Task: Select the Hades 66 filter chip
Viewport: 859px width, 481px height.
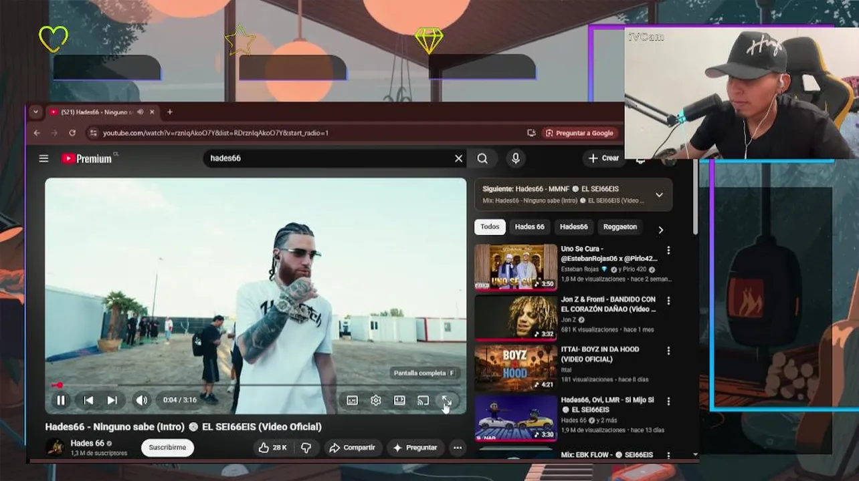Action: click(529, 227)
